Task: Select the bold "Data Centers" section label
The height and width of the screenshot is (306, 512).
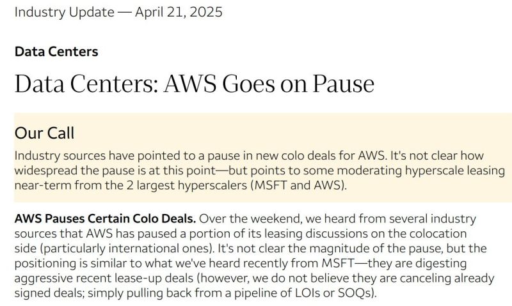Action: (x=56, y=52)
